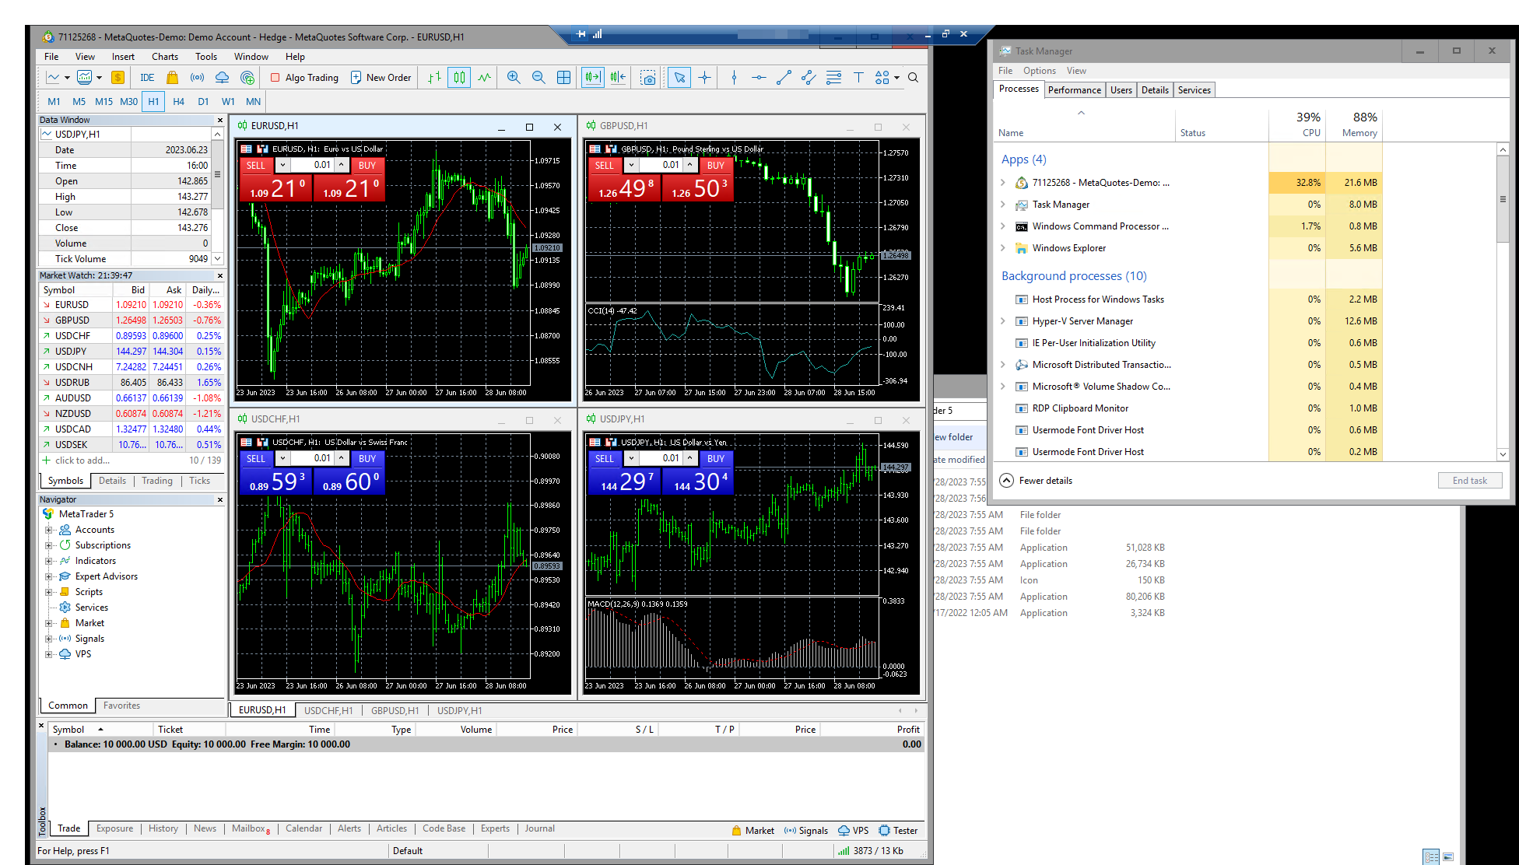This screenshot has width=1519, height=865.
Task: Click the Market shopping bag icon in toolbar
Action: (x=172, y=78)
